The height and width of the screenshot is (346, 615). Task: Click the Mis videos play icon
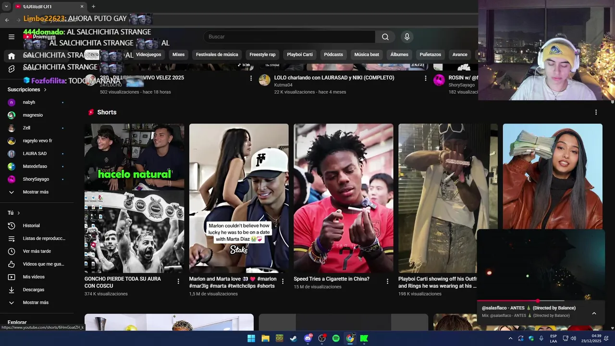(x=12, y=277)
